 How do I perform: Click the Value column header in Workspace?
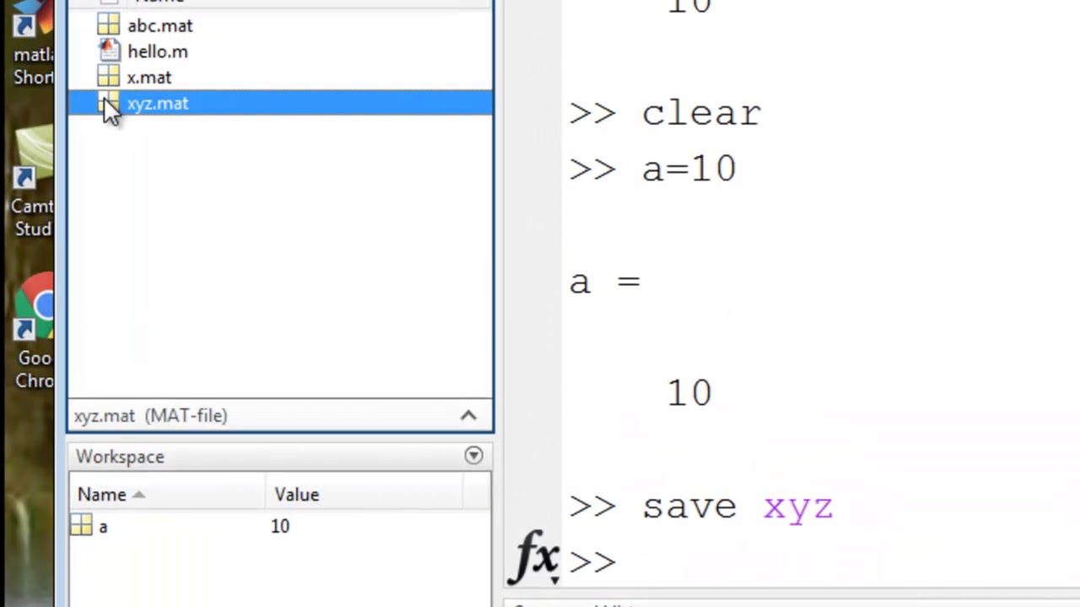[x=364, y=495]
